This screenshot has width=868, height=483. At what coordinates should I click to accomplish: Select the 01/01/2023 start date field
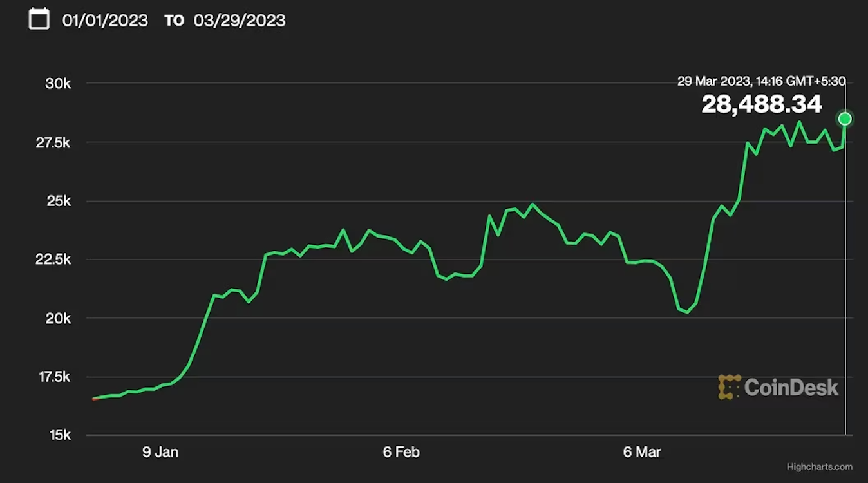point(105,21)
